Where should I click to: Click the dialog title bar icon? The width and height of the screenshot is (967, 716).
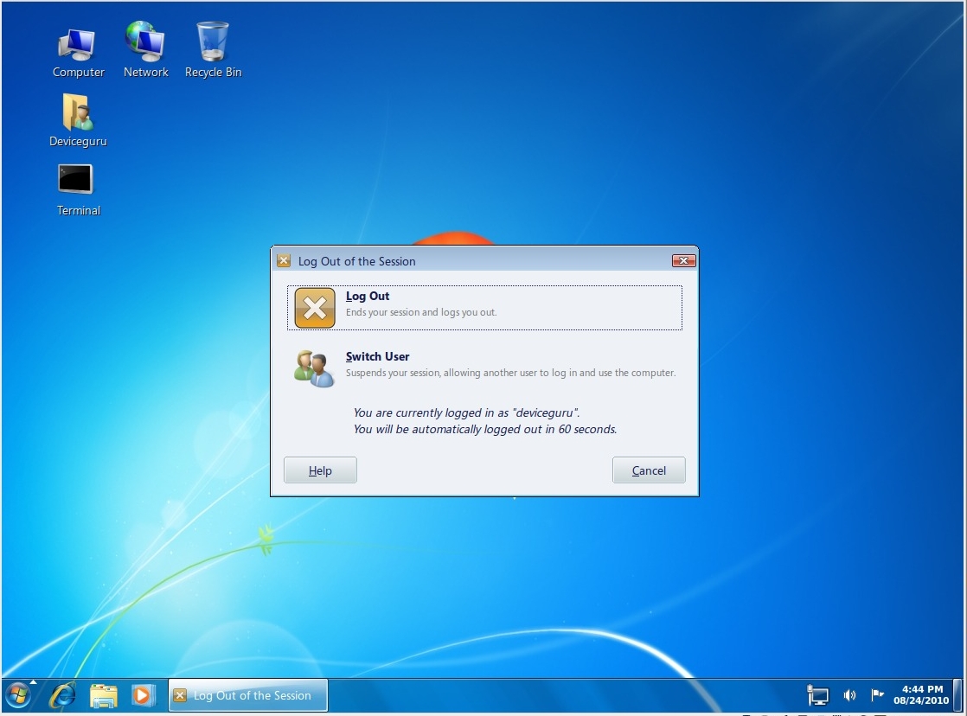pyautogui.click(x=284, y=261)
